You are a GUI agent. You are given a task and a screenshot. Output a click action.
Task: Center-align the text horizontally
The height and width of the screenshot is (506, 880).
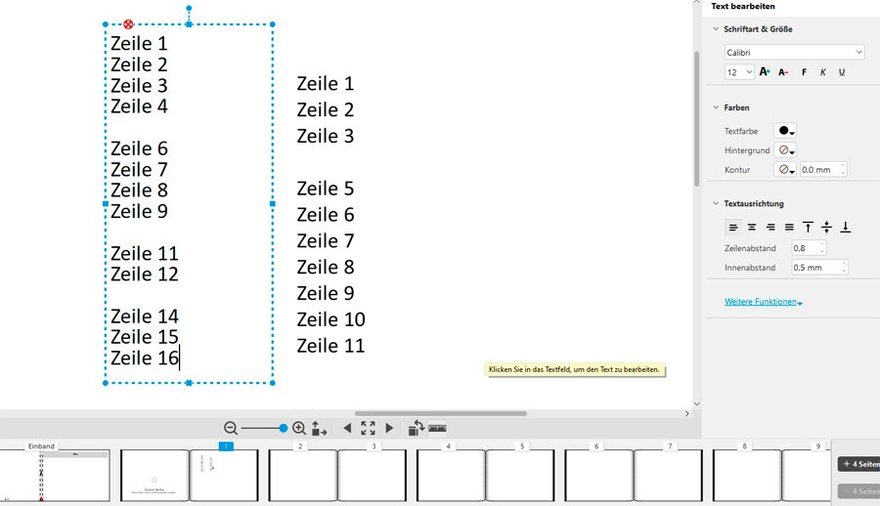pos(752,228)
